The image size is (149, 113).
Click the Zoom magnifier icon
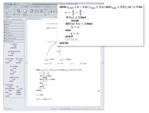coord(19,11)
